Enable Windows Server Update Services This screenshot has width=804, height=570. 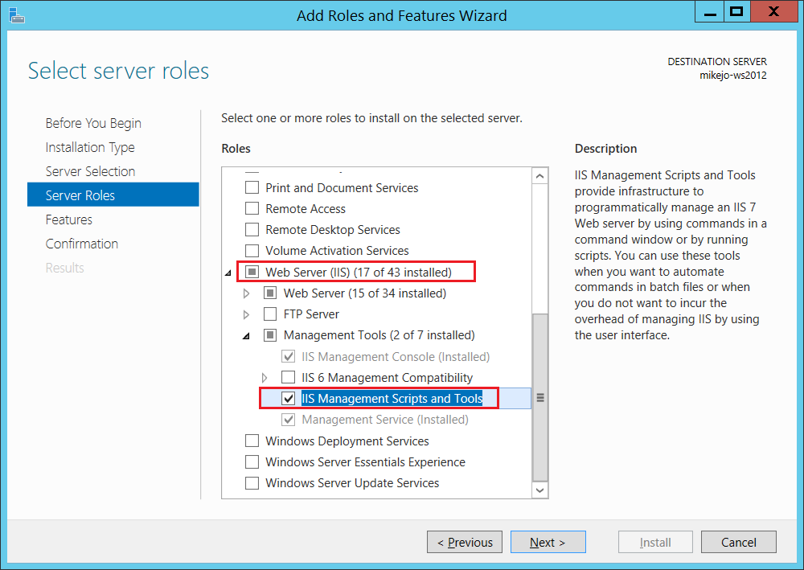coord(252,482)
